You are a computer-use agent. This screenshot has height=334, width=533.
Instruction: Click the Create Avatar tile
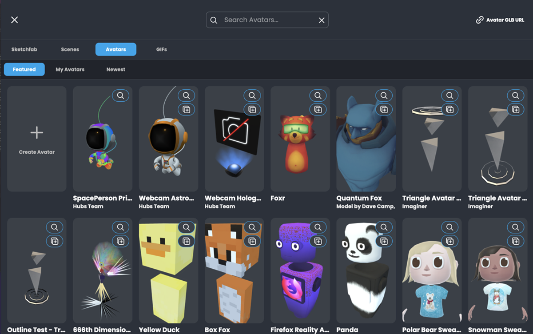(37, 139)
